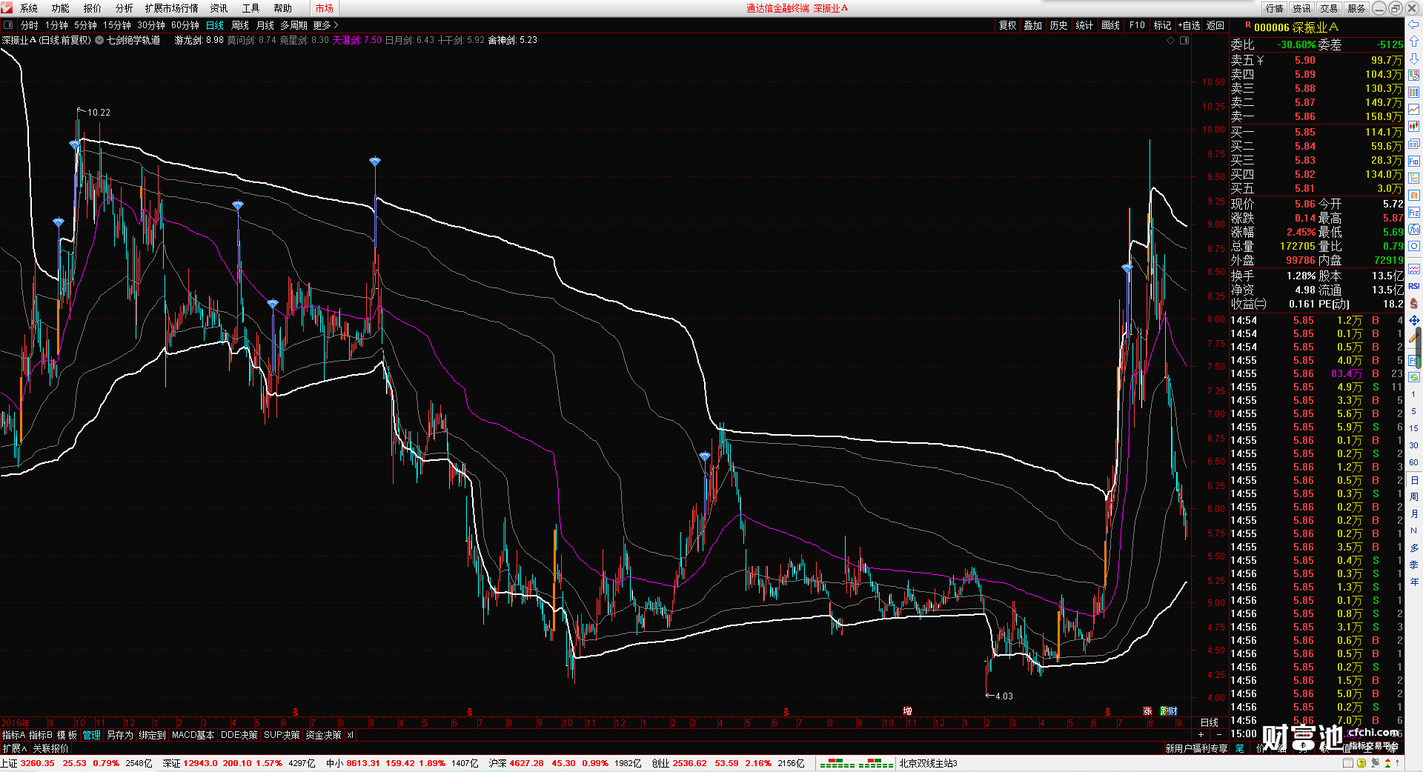The height and width of the screenshot is (772, 1423).
Task: Select the DDE决策 indicator tab
Action: (239, 735)
